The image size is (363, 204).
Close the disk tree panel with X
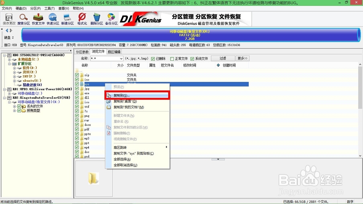71,51
